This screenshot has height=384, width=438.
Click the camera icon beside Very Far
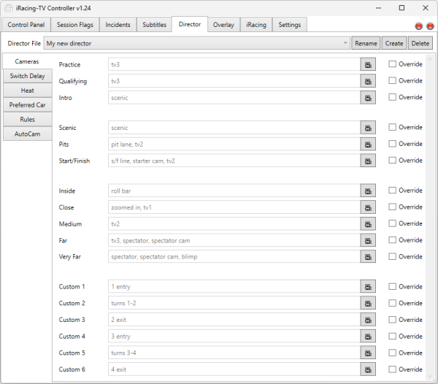pos(368,257)
